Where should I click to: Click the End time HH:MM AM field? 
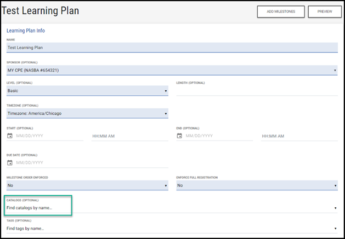(x=299, y=136)
